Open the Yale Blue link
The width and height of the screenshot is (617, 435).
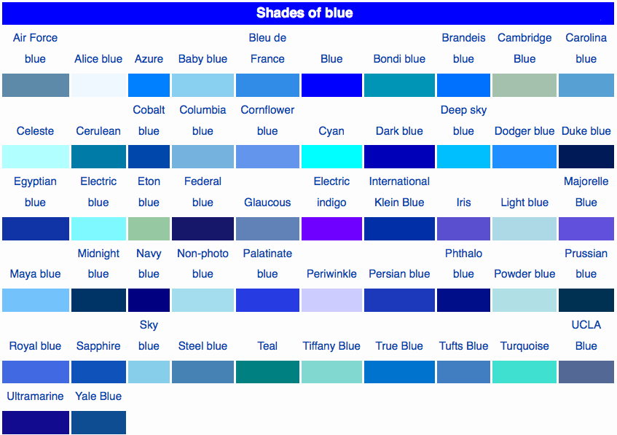pyautogui.click(x=98, y=396)
